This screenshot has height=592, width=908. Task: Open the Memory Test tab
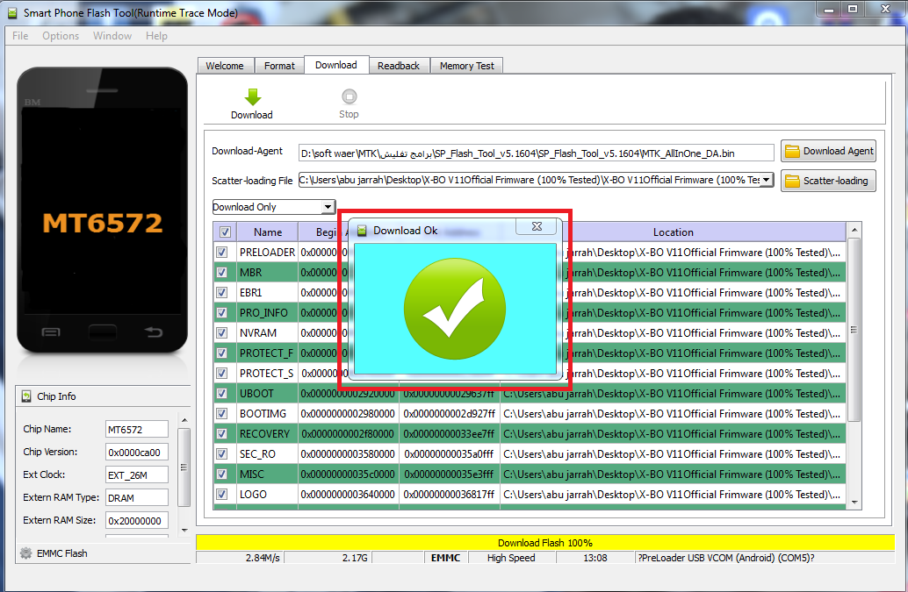[x=467, y=66]
